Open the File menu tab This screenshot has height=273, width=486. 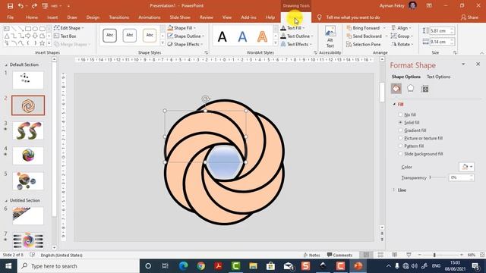[x=10, y=17]
